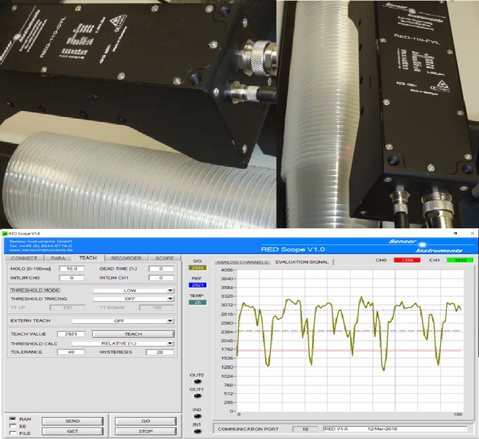Image resolution: width=479 pixels, height=439 pixels.
Task: Edit the INTLIM CH1 value field
Action: (x=161, y=278)
